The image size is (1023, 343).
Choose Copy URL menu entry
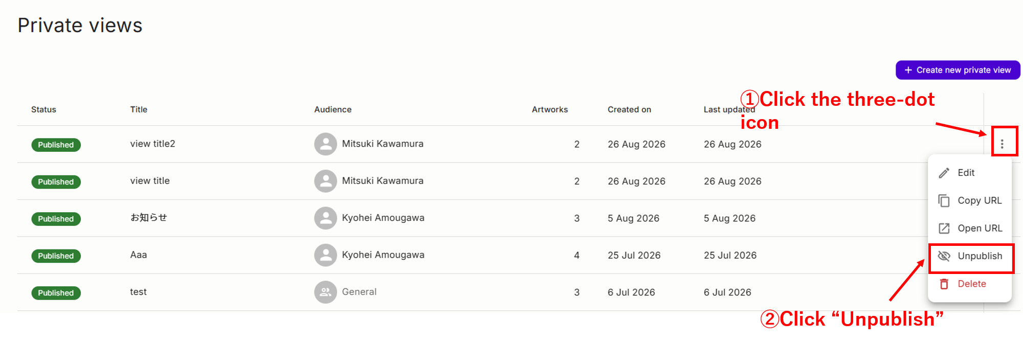pyautogui.click(x=970, y=200)
